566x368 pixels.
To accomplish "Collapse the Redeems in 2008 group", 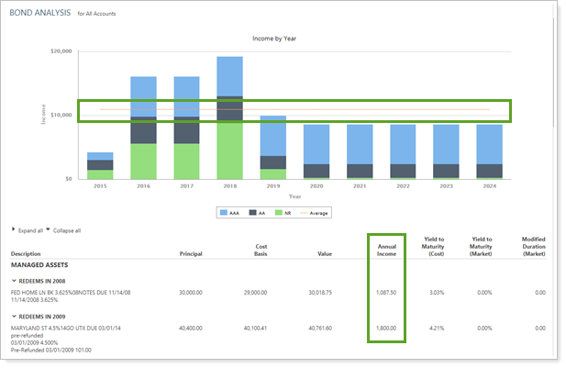I will 14,281.
